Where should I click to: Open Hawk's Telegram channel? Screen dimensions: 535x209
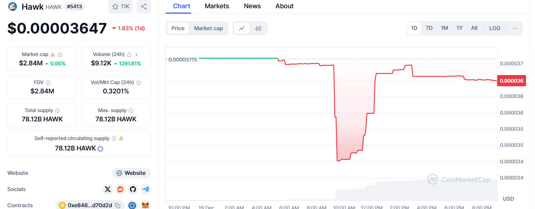(146, 189)
